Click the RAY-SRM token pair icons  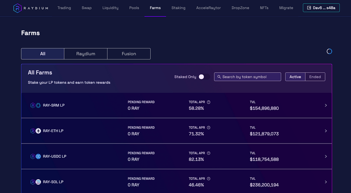click(35, 105)
